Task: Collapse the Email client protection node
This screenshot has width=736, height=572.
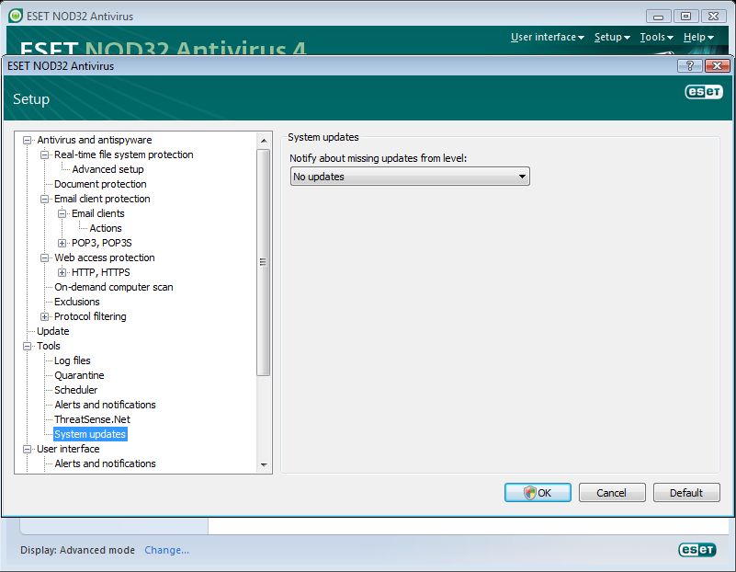Action: [x=45, y=199]
